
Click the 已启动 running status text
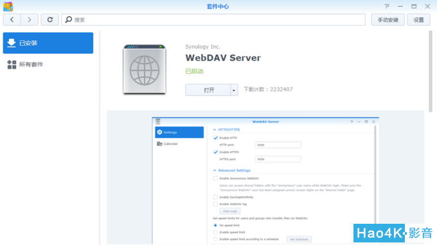point(194,71)
